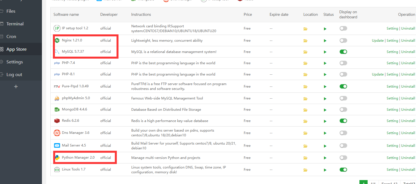This screenshot has height=184, width=416.
Task: Enable dashboard display for MongoDB
Action: 343,110
